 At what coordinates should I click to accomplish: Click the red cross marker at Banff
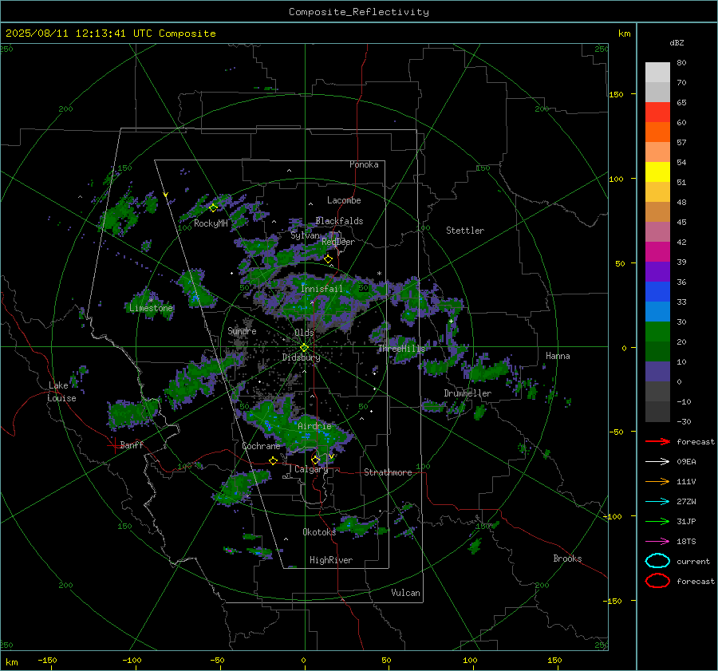[114, 445]
